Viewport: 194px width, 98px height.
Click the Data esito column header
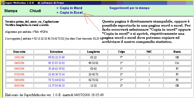click(x=19, y=52)
